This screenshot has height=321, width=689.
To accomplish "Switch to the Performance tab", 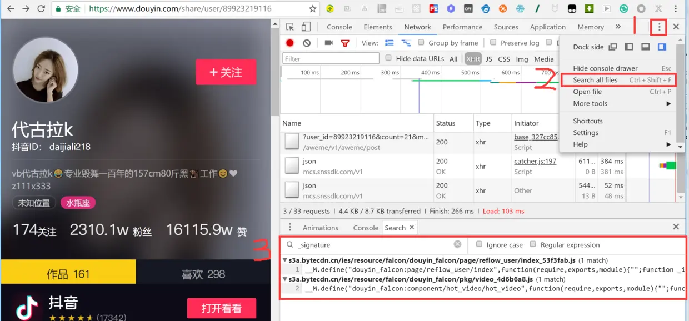I will click(x=462, y=27).
